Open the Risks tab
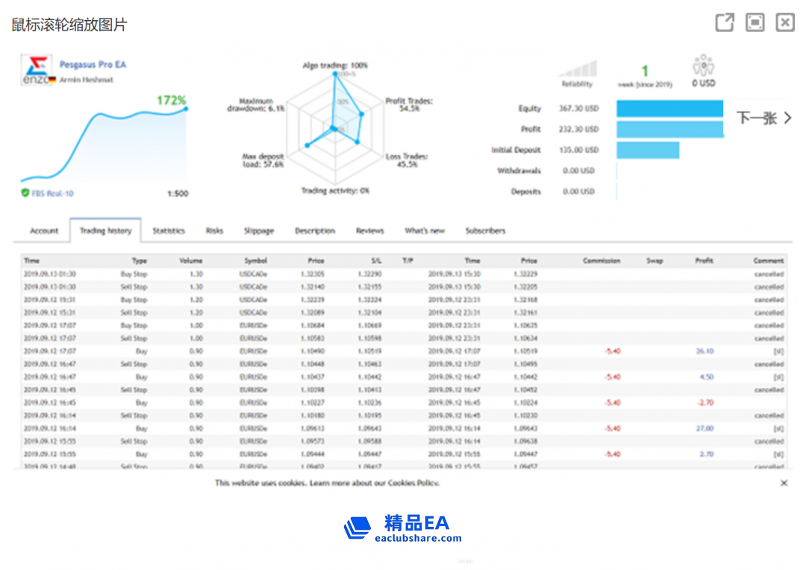The image size is (806, 570). tap(214, 231)
